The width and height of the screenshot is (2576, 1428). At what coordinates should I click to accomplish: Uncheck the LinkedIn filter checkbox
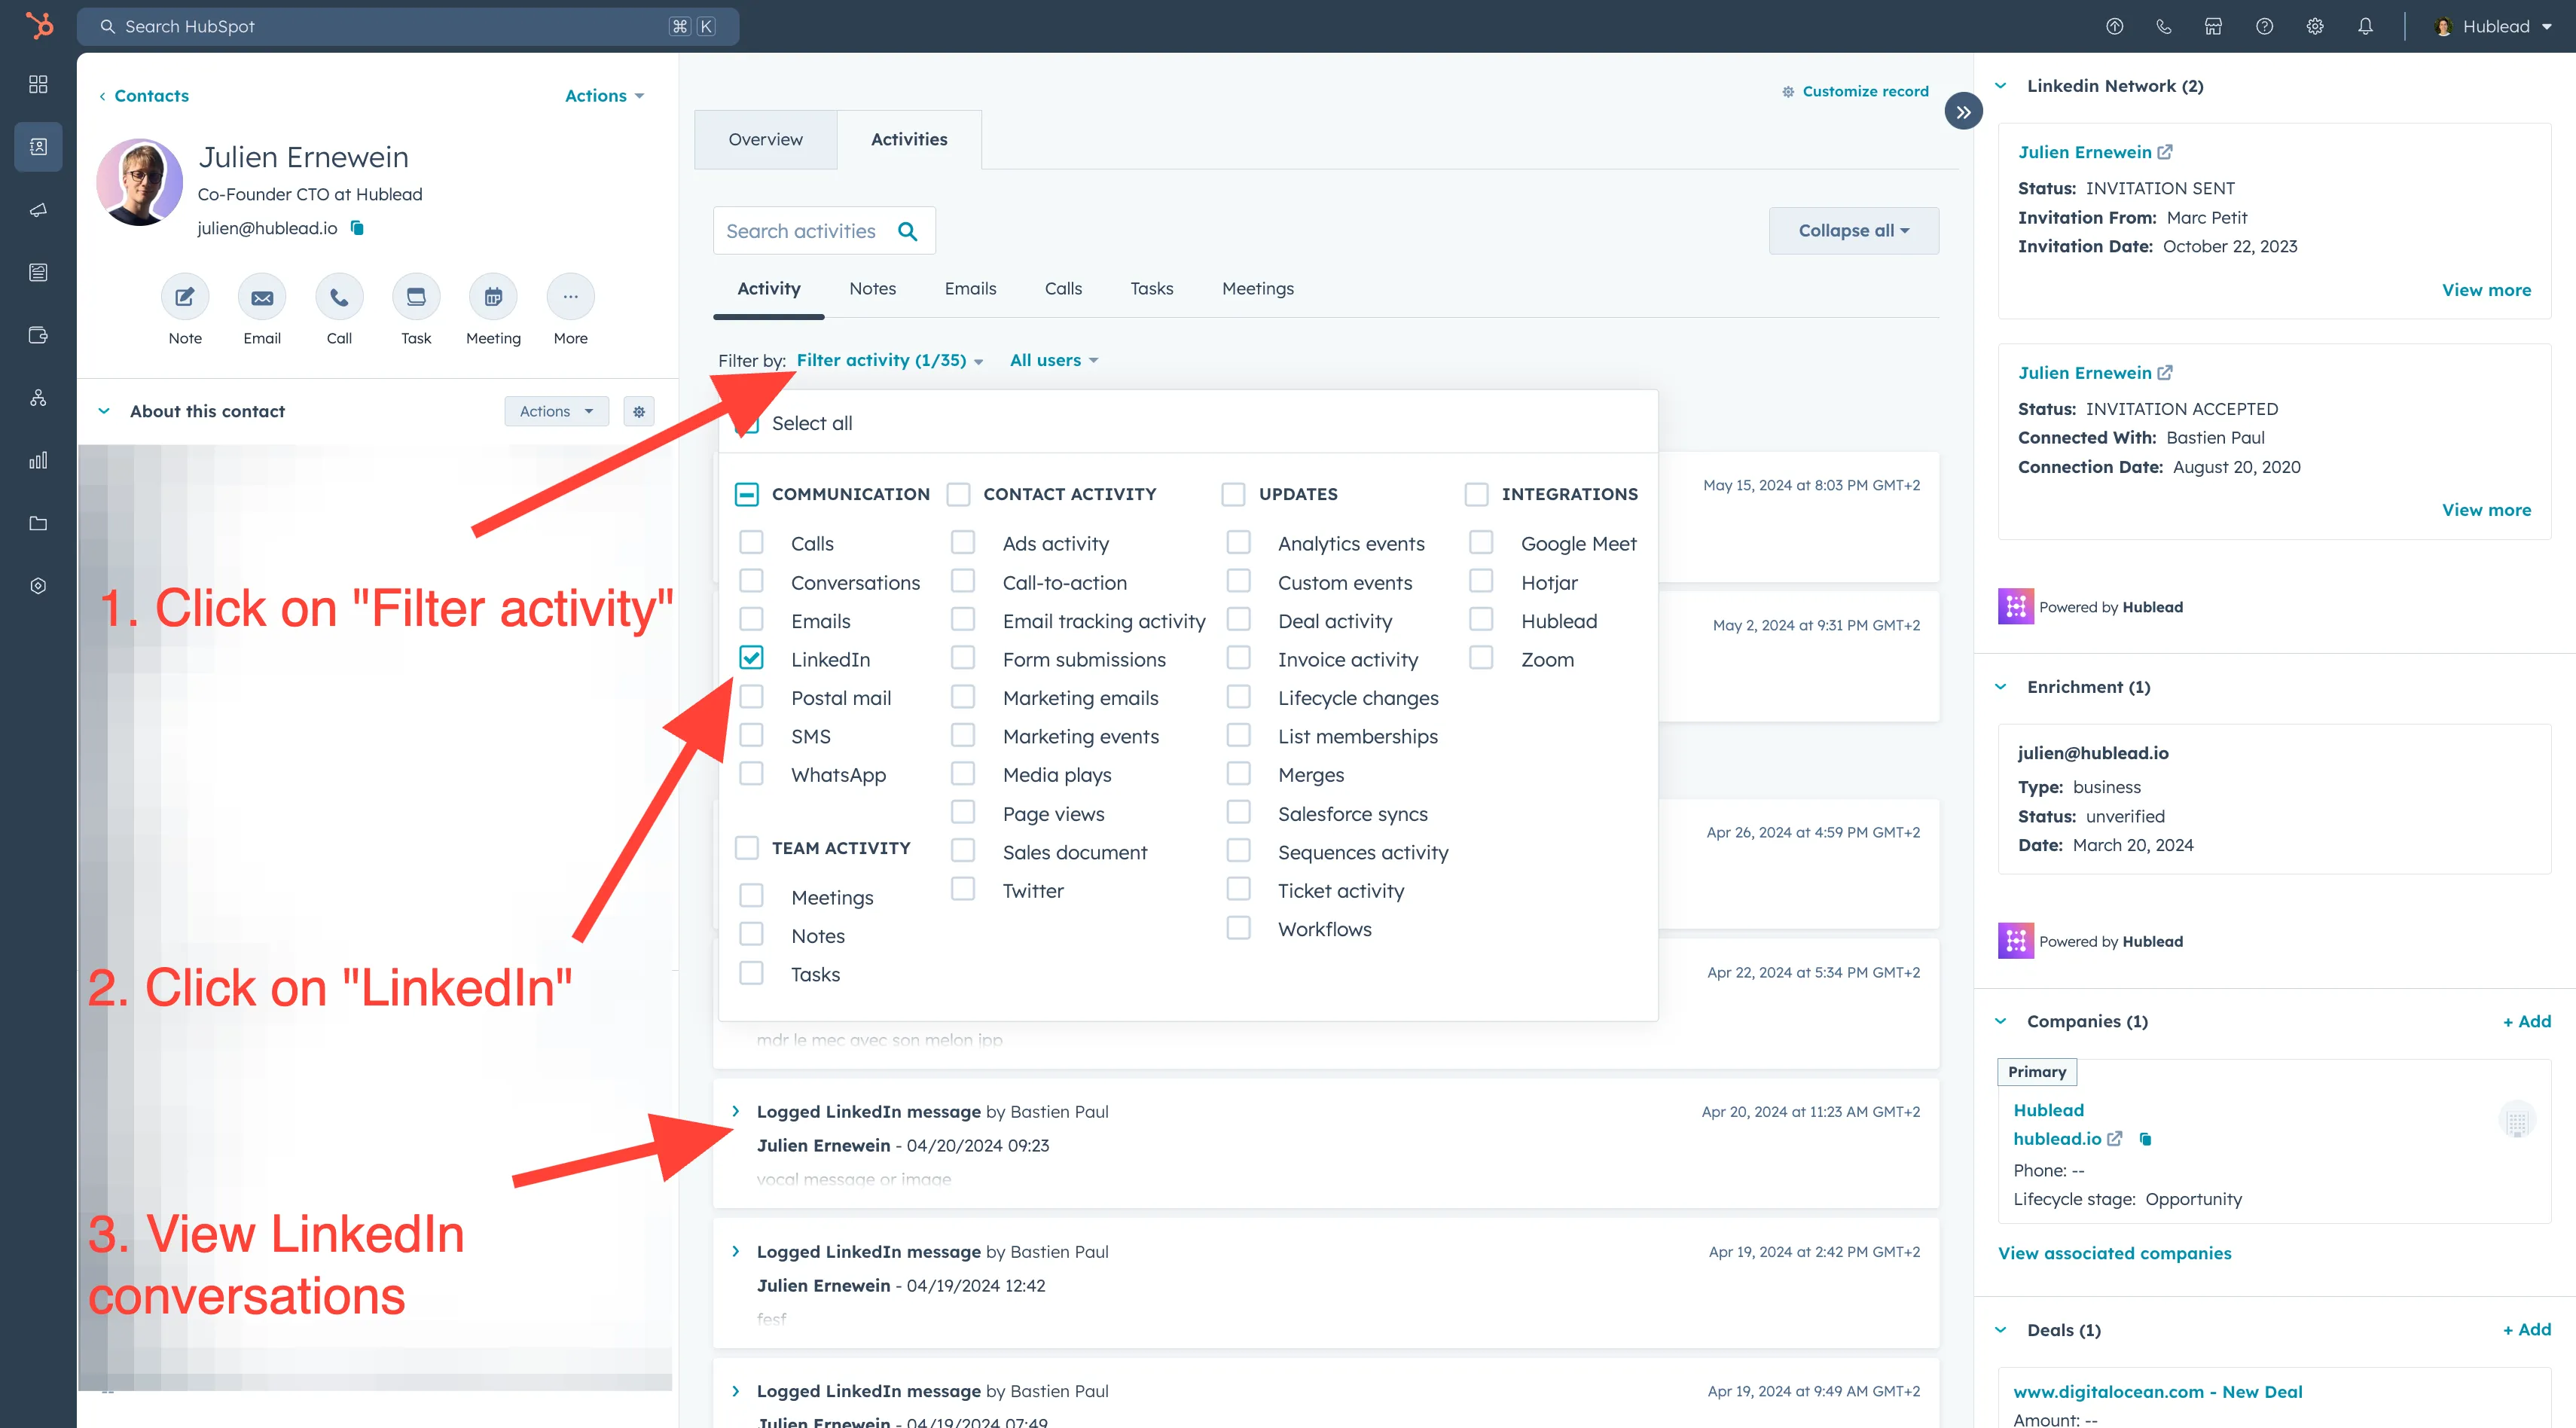coord(751,658)
